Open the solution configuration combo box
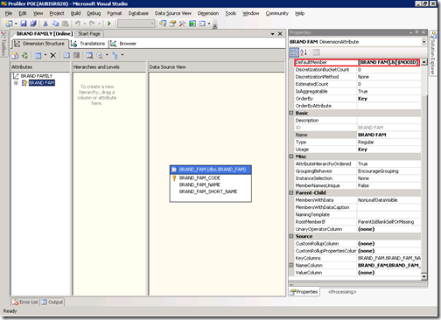This screenshot has height=320, width=441. point(136,24)
